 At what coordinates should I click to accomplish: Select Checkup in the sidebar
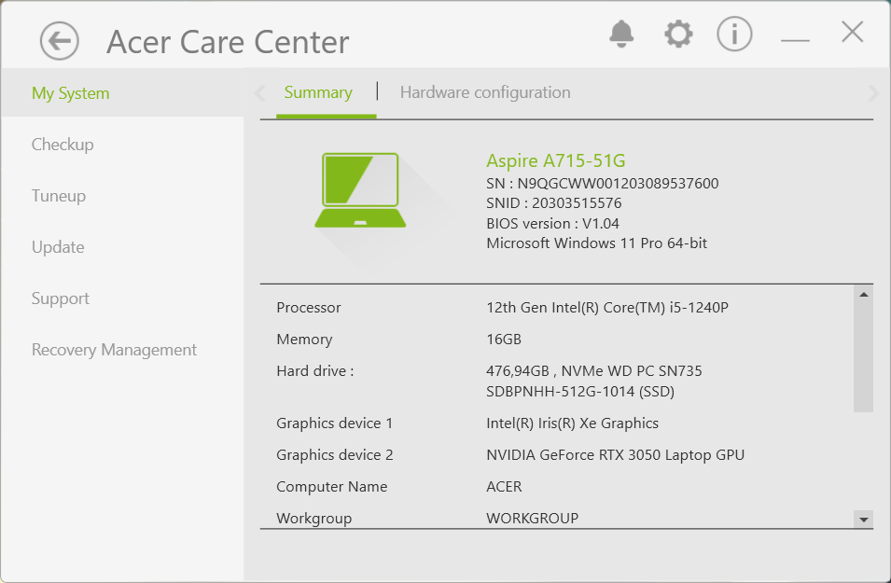pyautogui.click(x=63, y=144)
